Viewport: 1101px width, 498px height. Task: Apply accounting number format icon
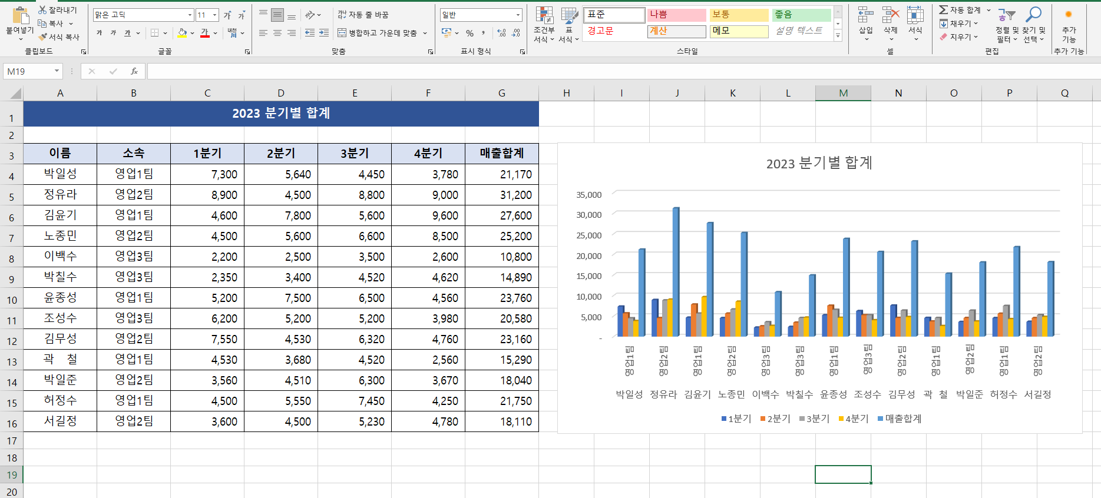coord(447,33)
